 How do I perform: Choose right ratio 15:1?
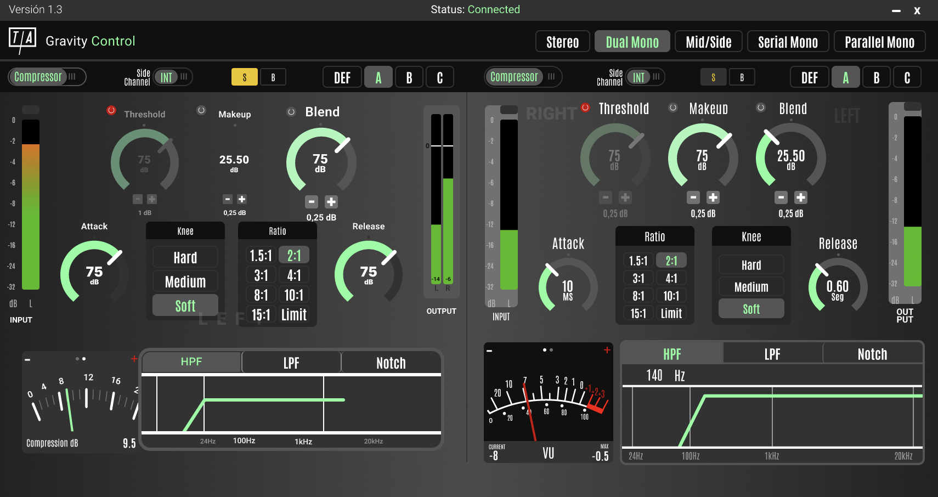click(x=638, y=313)
